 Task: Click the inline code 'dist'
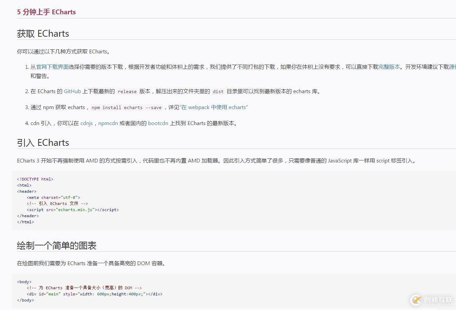pos(218,92)
